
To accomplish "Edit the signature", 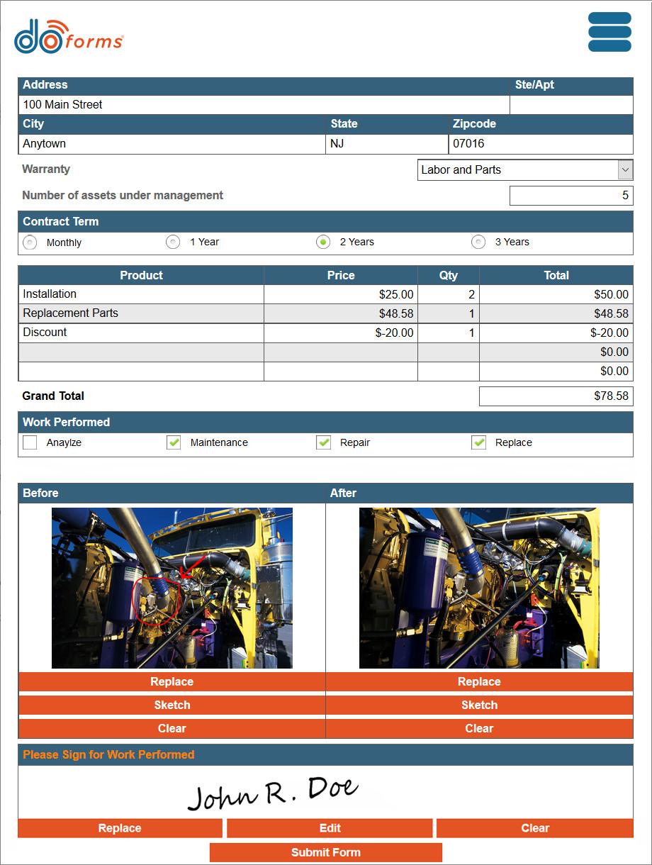I will click(330, 828).
